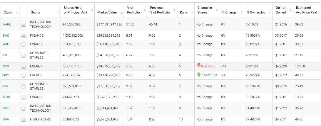
Task: Click the shares held value 24,669,778
Action: [71, 97]
